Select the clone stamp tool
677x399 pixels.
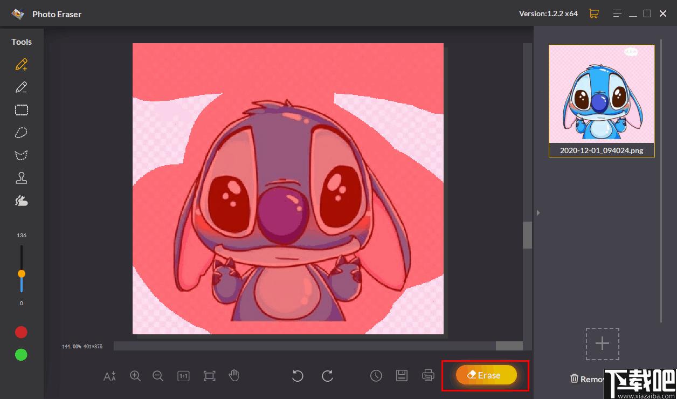point(22,178)
